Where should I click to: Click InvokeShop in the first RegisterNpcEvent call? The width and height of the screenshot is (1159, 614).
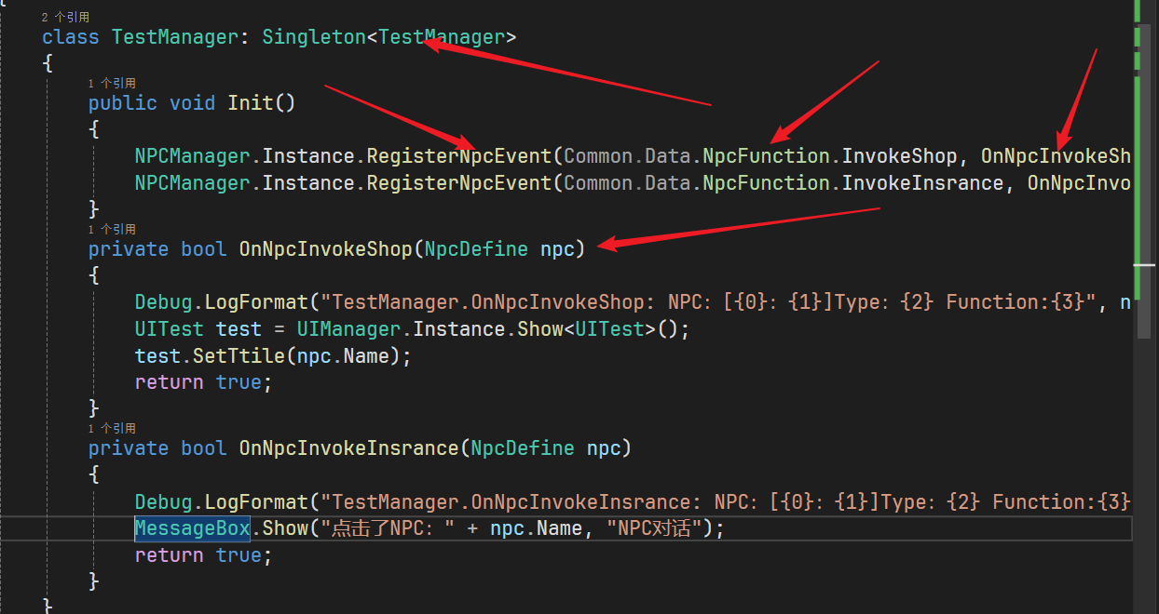point(899,156)
